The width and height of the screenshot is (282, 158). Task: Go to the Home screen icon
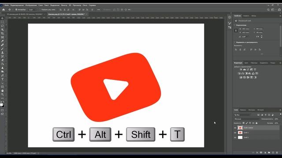(4, 10)
